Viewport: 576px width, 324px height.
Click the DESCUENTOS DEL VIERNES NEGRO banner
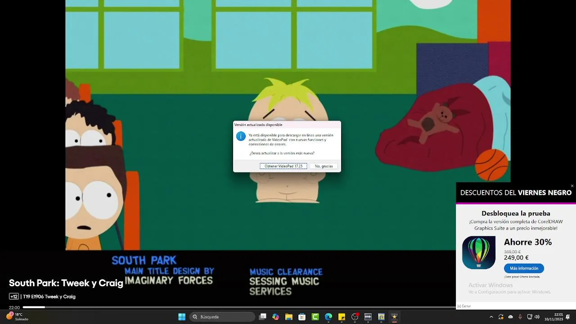[x=516, y=193]
